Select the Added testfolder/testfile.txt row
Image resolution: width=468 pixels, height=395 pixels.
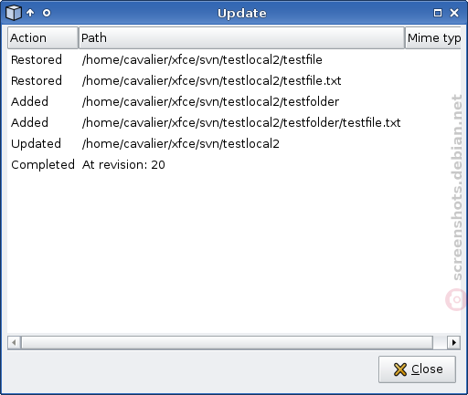pyautogui.click(x=234, y=122)
